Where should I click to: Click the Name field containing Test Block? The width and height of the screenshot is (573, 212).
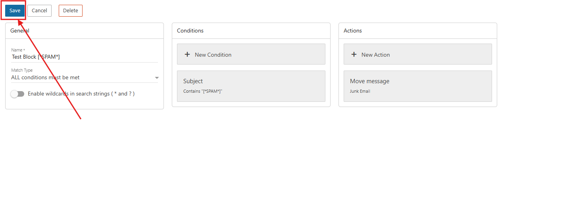click(84, 57)
